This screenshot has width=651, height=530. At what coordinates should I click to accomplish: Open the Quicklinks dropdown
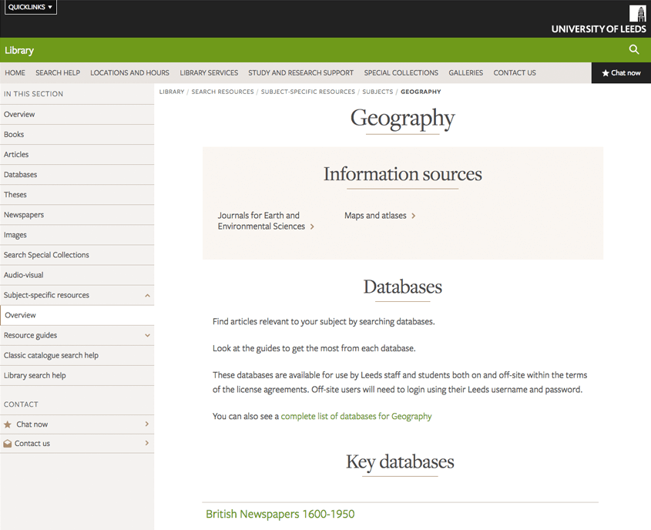coord(30,7)
